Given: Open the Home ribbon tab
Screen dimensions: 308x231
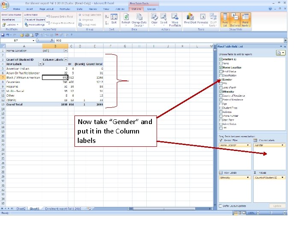Looking at the screenshot, I should [x=17, y=9].
